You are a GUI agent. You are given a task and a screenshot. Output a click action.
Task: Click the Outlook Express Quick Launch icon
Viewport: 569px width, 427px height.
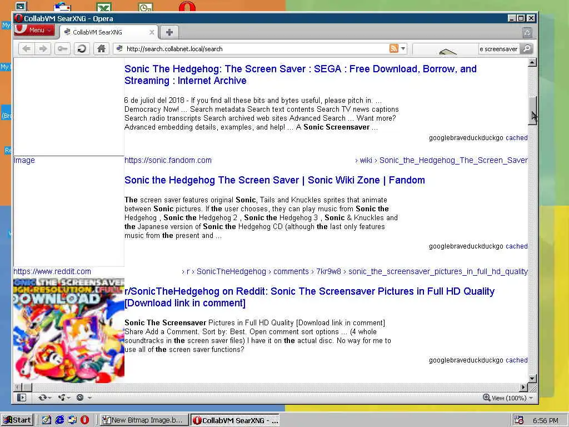point(72,420)
